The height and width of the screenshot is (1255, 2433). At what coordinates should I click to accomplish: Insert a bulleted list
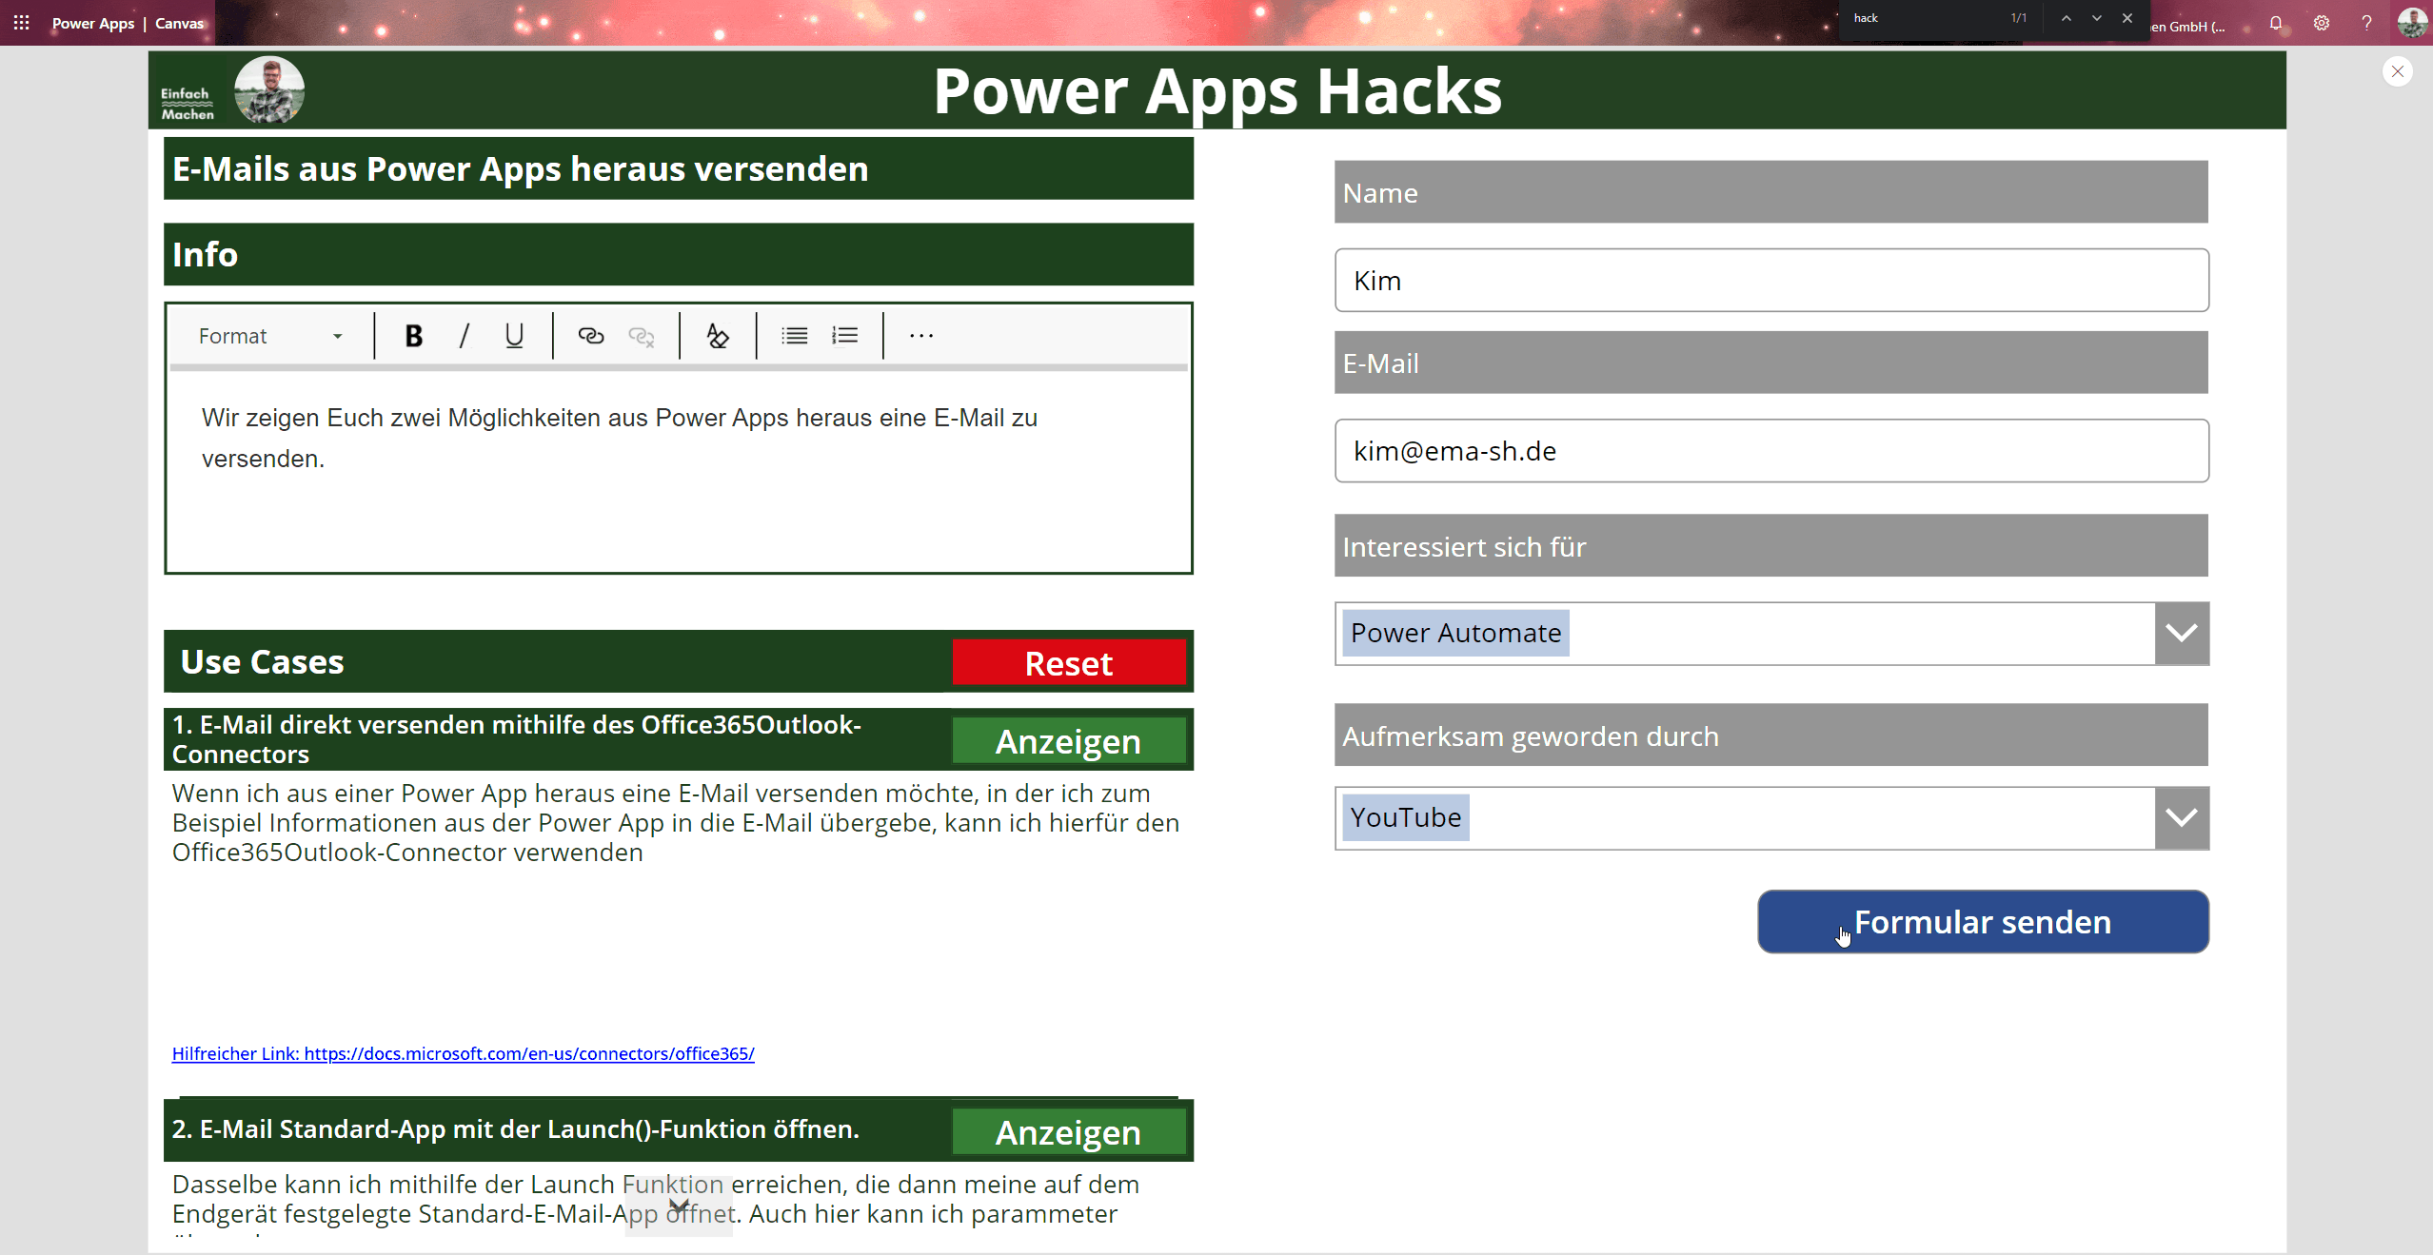(x=795, y=336)
